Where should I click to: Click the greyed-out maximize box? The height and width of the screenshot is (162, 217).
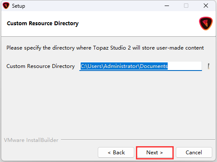[186, 6]
